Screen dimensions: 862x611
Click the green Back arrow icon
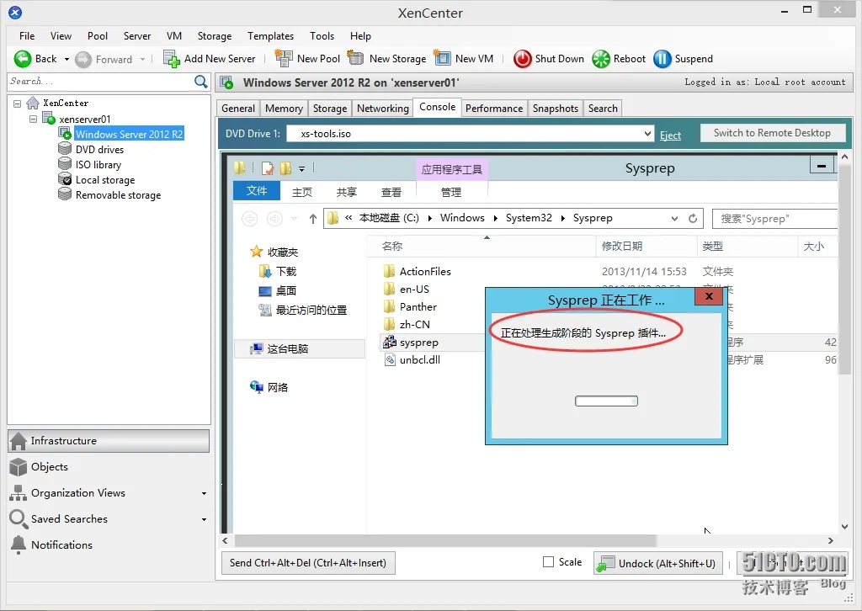(23, 59)
